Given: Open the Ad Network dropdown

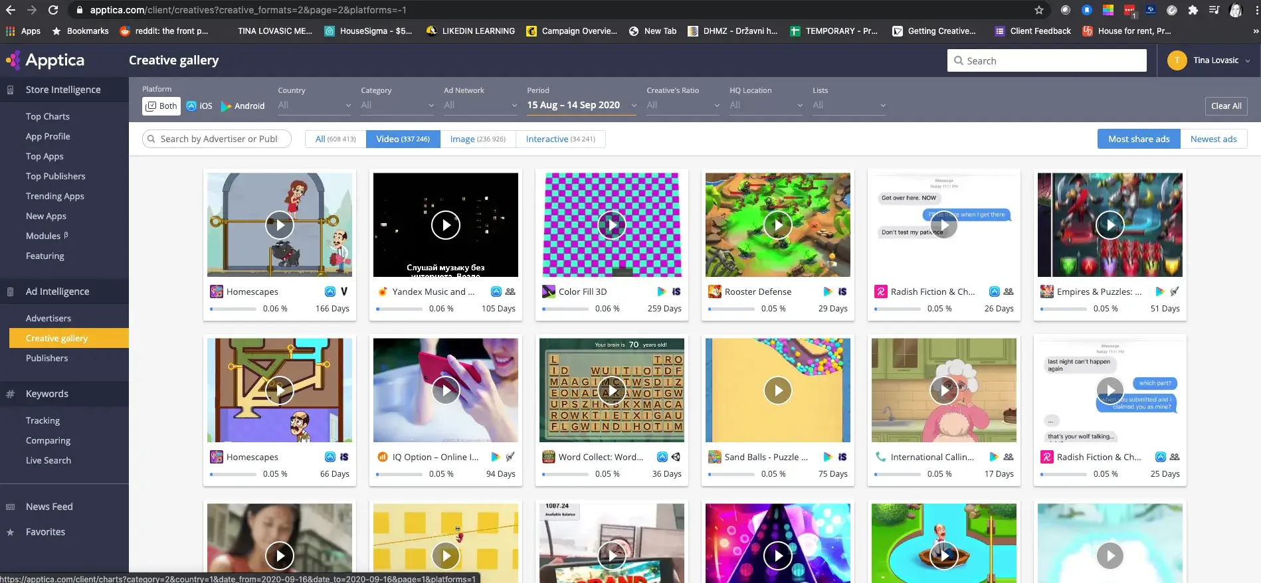Looking at the screenshot, I should (x=480, y=106).
